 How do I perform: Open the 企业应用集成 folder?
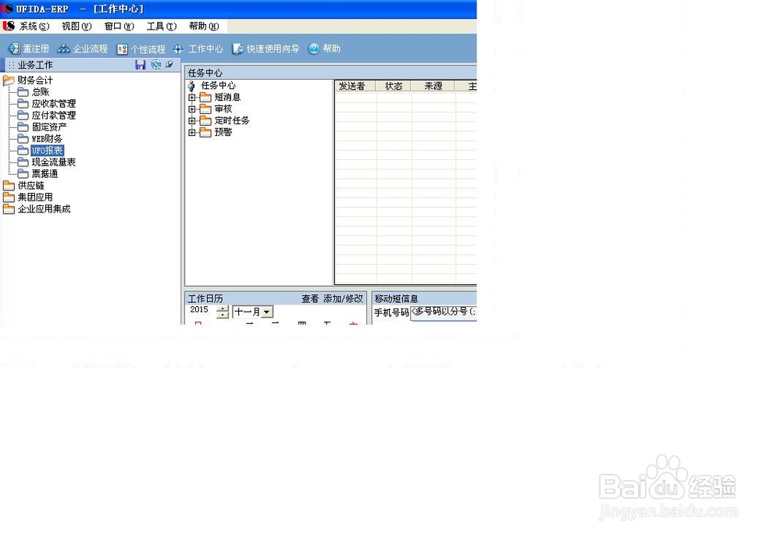click(45, 208)
